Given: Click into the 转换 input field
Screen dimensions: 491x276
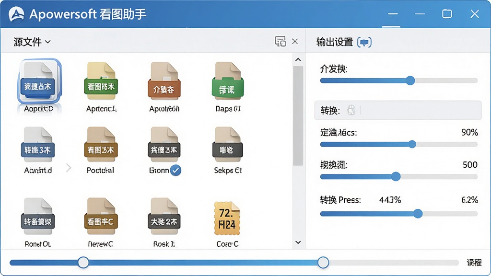Looking at the screenshot, I should (x=397, y=110).
